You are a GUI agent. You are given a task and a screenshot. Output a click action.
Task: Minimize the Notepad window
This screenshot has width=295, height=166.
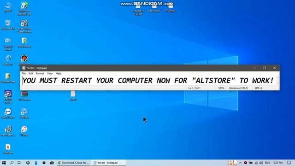coord(255,68)
